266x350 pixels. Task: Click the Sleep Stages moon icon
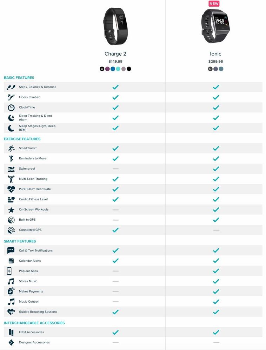pos(11,128)
